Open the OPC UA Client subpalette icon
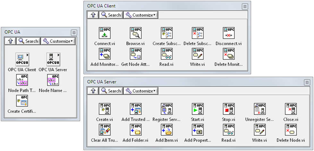Image resolution: width=314 pixels, height=151 pixels. point(22,59)
